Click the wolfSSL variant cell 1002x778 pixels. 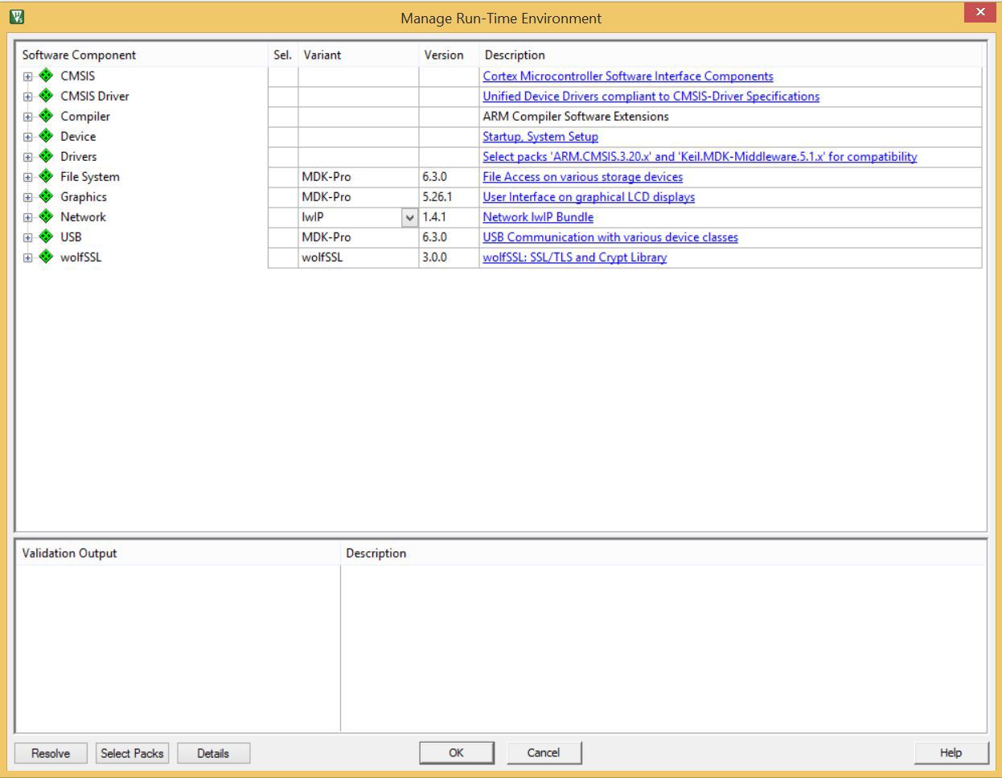[x=359, y=257]
